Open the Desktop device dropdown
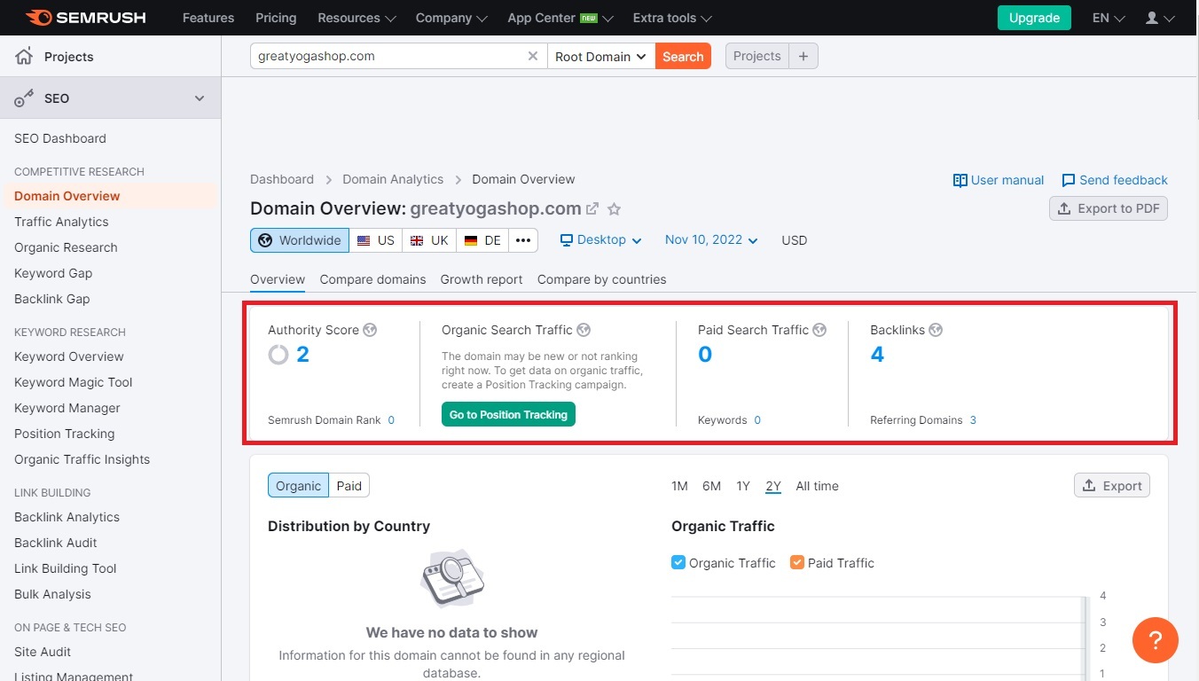This screenshot has width=1199, height=681. pos(601,240)
